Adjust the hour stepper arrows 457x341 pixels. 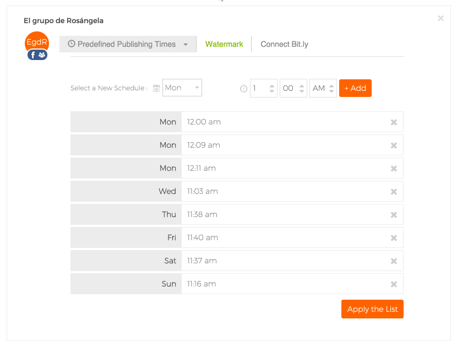point(271,88)
